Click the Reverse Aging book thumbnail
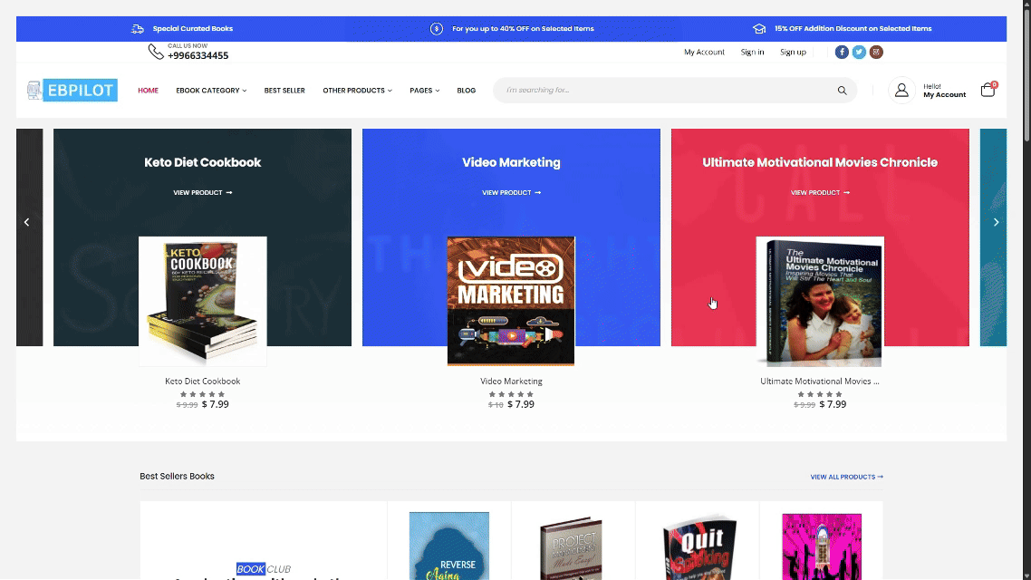This screenshot has width=1031, height=580. pyautogui.click(x=449, y=546)
